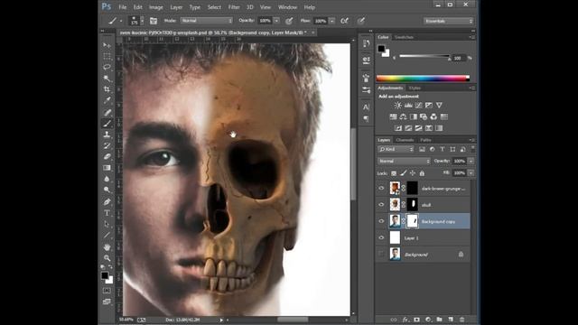The width and height of the screenshot is (578, 325).
Task: Open the Layer menu
Action: coord(176,7)
